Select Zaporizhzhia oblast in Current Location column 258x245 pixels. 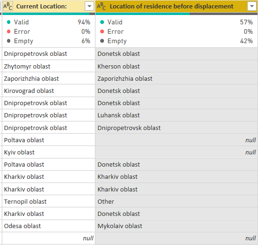coord(49,78)
